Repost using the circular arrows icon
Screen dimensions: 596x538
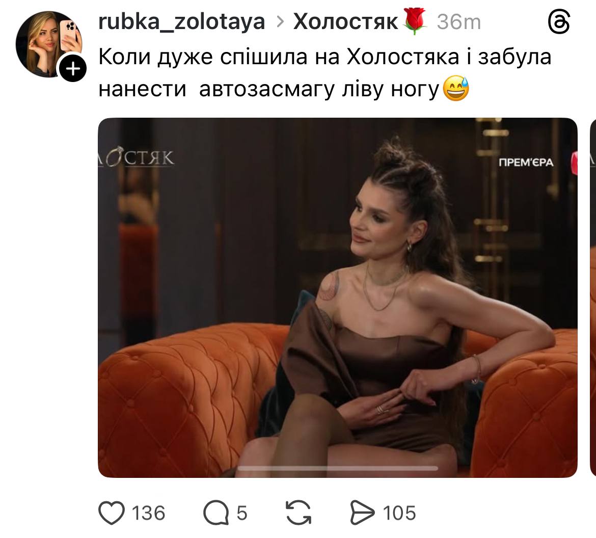(x=299, y=513)
